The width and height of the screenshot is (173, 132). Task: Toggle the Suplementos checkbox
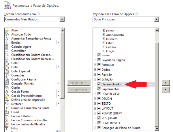99,89
